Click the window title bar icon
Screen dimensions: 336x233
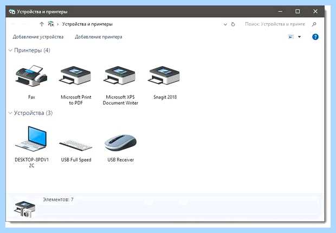(x=12, y=11)
